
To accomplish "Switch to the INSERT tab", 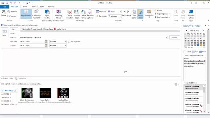I will click(25, 7).
